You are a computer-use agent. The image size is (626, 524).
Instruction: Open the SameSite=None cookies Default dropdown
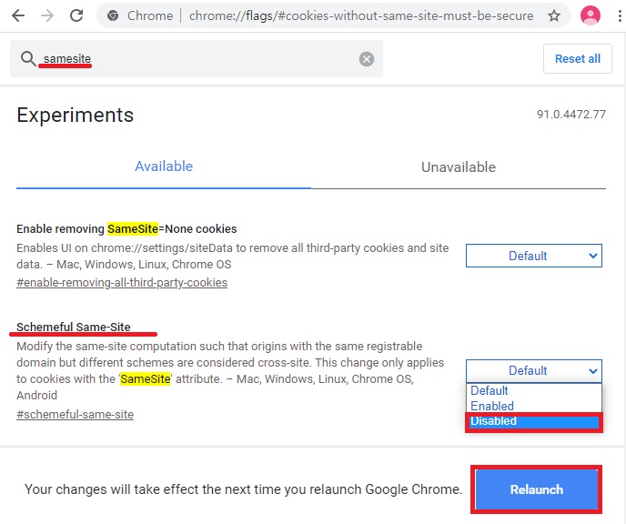tap(534, 257)
